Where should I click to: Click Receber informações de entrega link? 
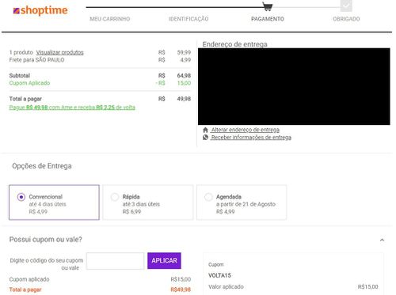pyautogui.click(x=251, y=138)
